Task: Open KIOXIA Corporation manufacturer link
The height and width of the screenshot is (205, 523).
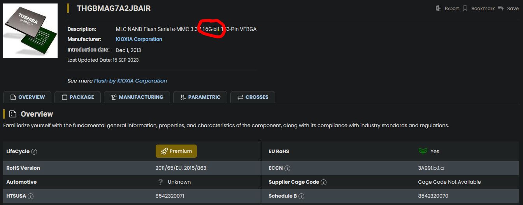Action: 139,39
